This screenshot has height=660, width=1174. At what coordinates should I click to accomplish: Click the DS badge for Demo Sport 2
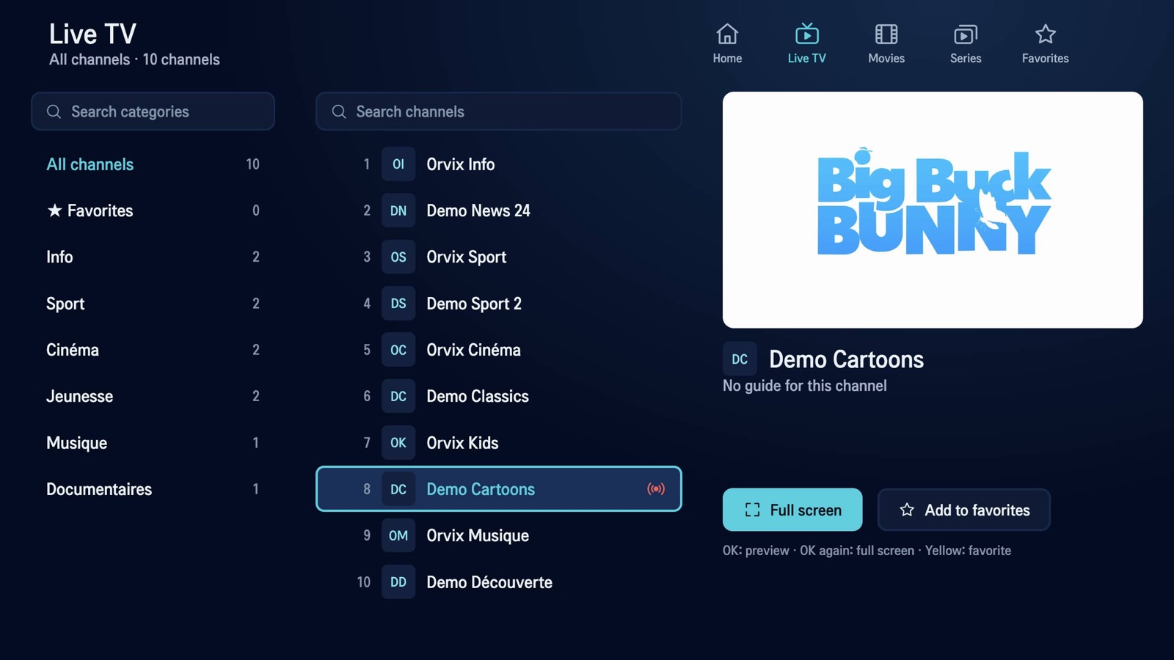click(398, 304)
